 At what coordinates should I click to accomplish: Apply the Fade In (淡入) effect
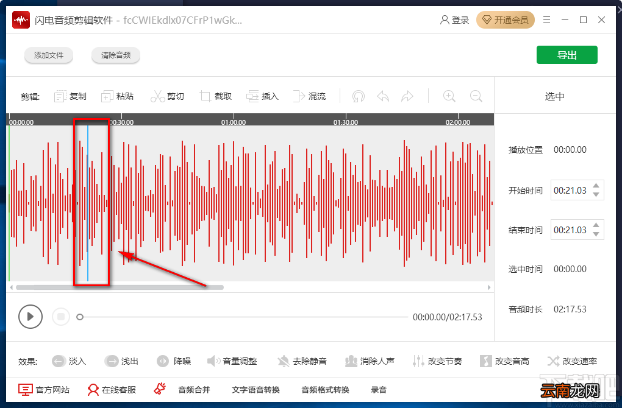pyautogui.click(x=69, y=361)
